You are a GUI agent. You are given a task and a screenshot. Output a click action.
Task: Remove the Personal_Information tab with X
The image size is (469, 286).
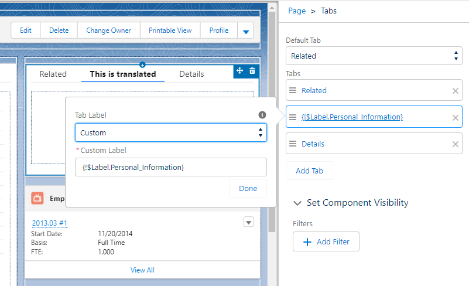click(x=455, y=118)
